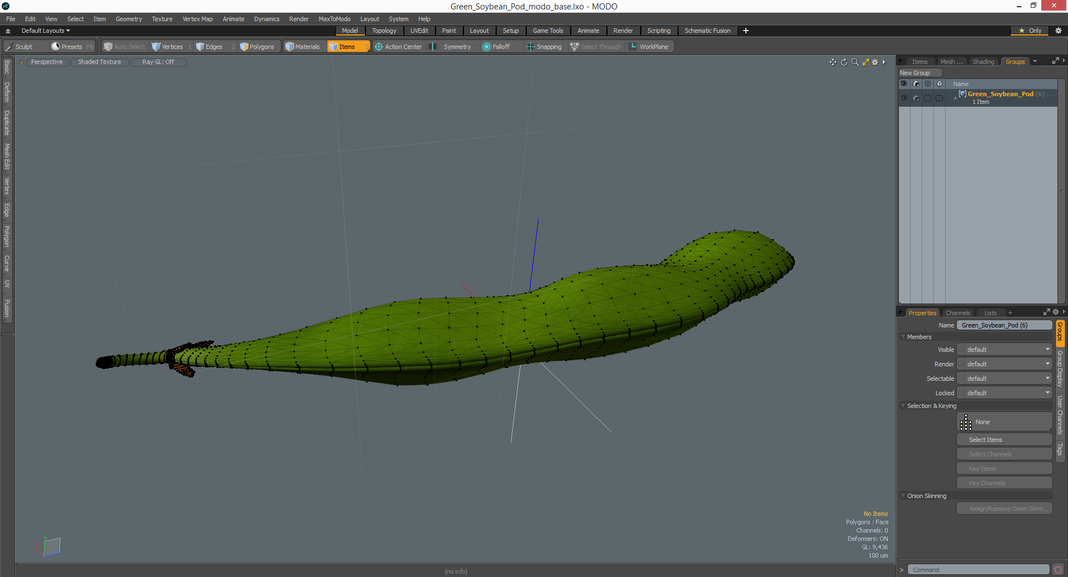Click the Properties panel gear icon
Viewport: 1068px width, 577px height.
pos(1056,312)
